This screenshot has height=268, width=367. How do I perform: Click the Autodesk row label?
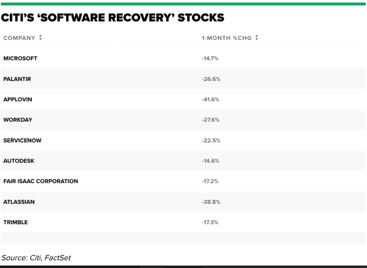point(19,161)
